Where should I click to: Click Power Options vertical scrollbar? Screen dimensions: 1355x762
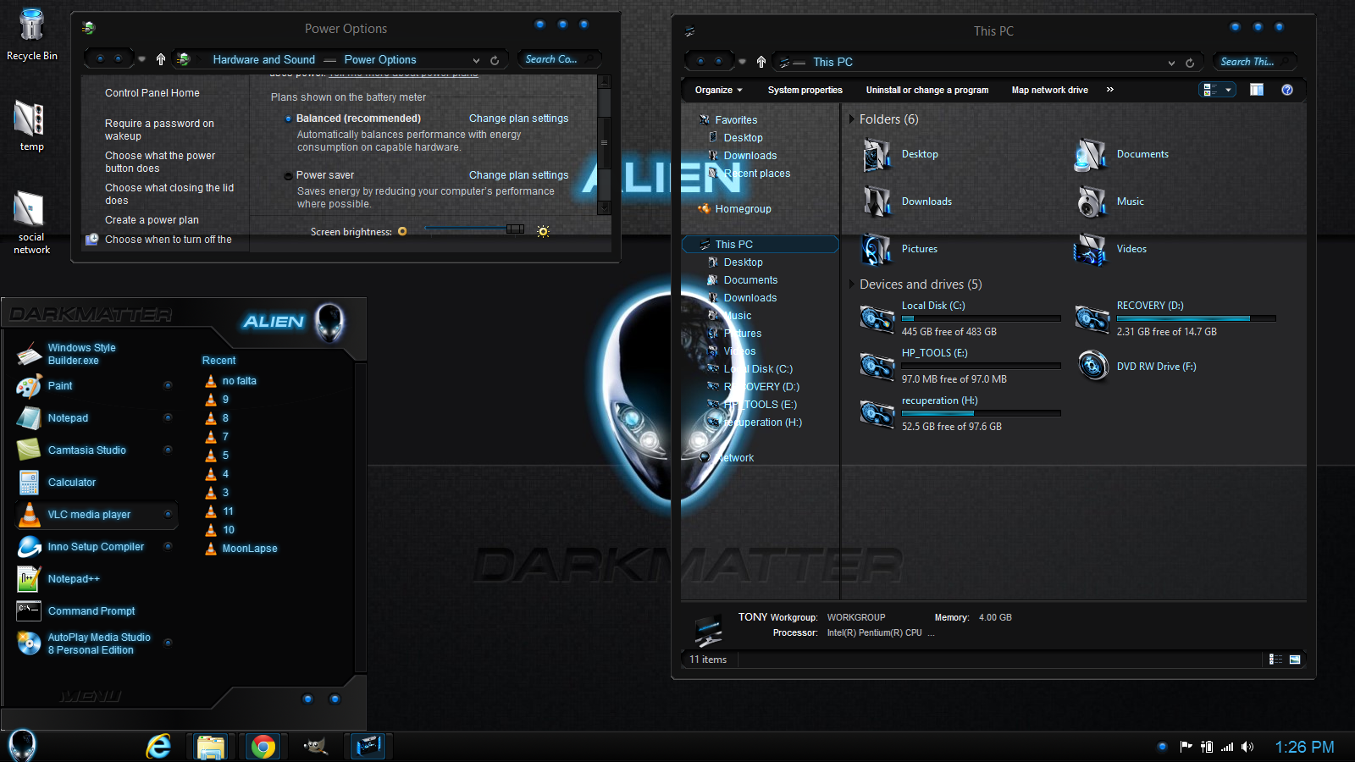coord(604,144)
